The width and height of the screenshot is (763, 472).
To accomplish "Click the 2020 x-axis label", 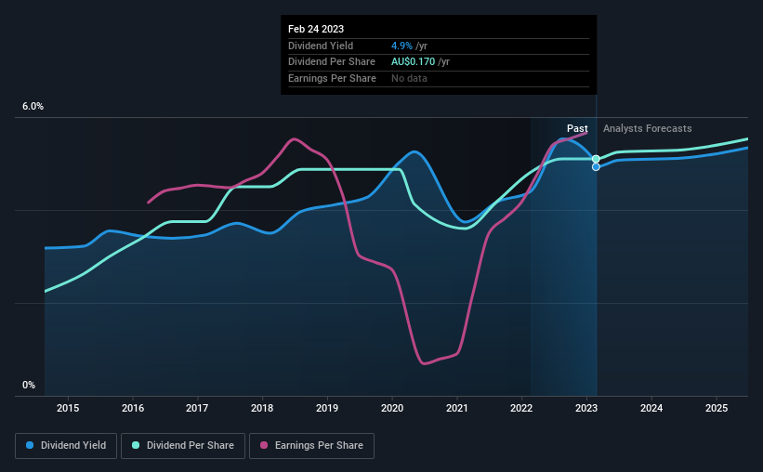I will pos(392,408).
